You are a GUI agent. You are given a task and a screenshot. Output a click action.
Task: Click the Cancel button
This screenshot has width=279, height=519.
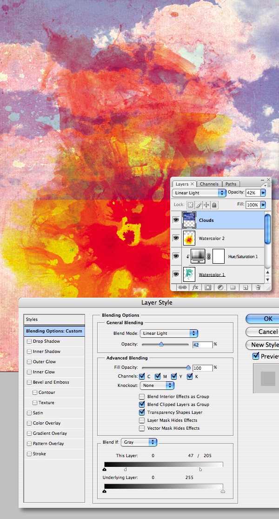point(263,332)
